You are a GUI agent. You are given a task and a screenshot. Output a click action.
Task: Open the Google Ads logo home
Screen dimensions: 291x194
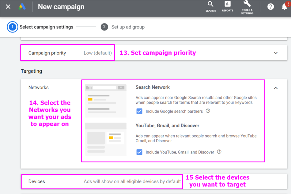(x=22, y=7)
